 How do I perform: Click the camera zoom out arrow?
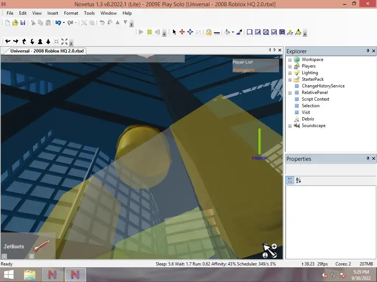click(x=48, y=41)
